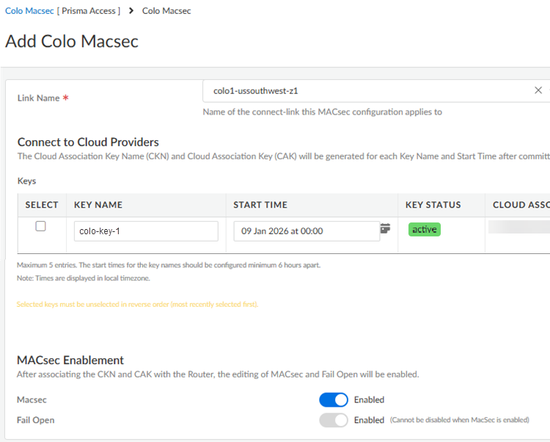Select the colo-key-1 row checkbox
The image size is (550, 442).
(41, 226)
